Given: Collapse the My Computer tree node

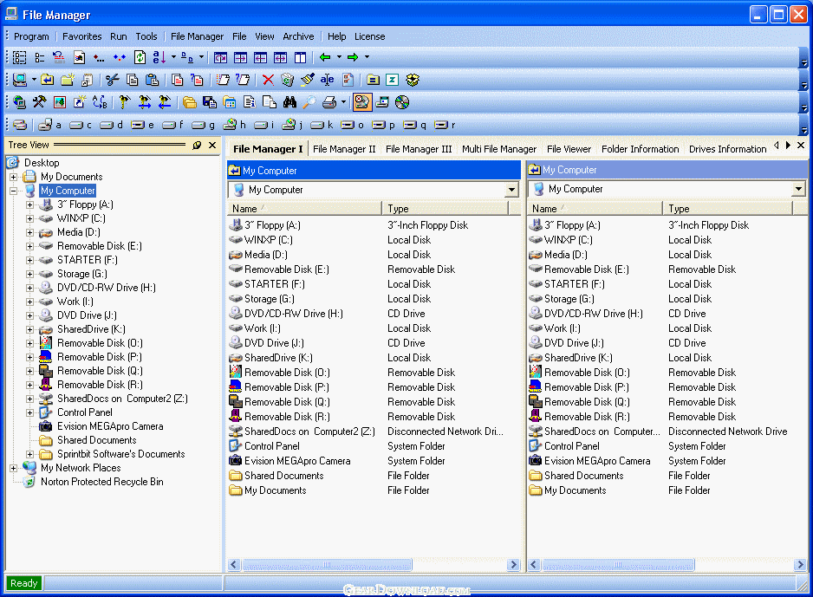Looking at the screenshot, I should point(14,191).
